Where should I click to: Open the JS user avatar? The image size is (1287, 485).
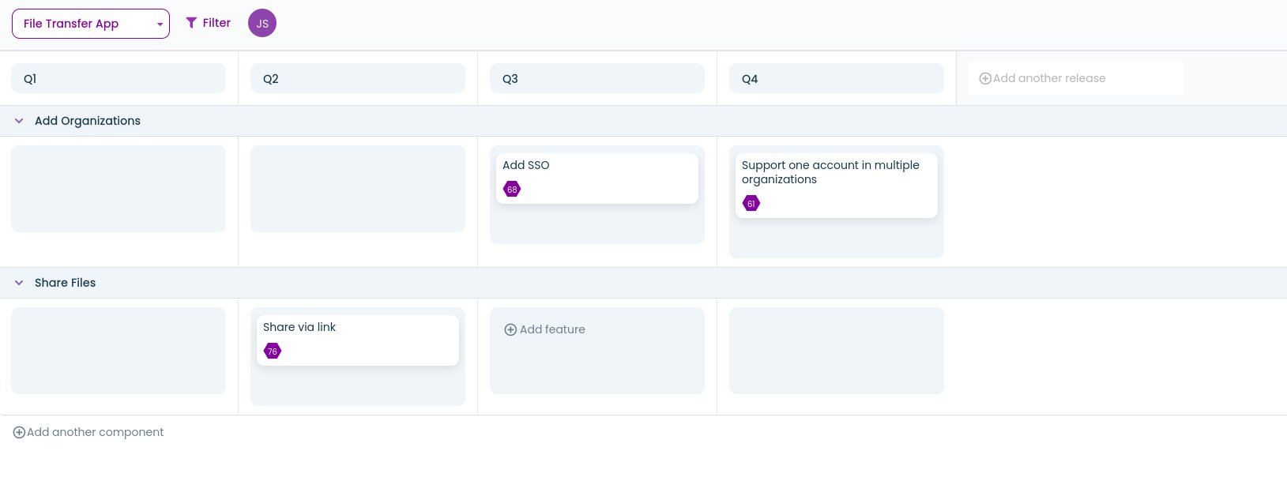pyautogui.click(x=262, y=24)
